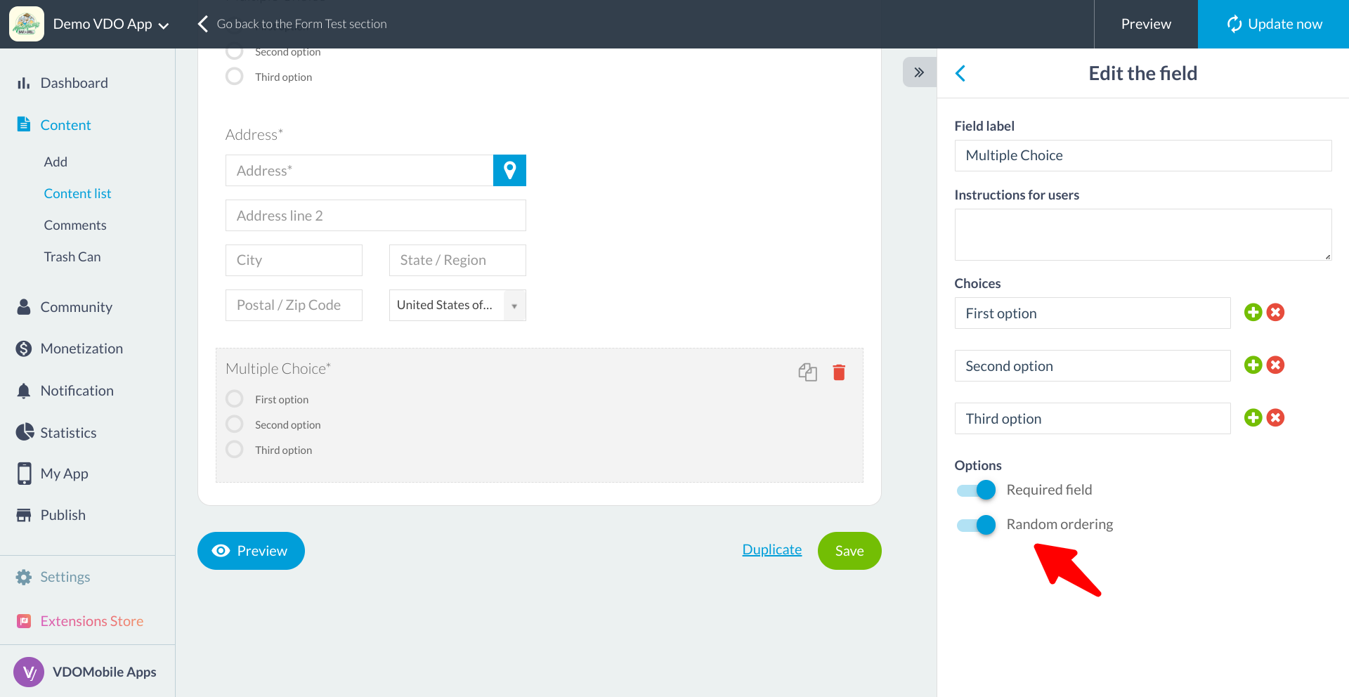Go back to the Form Test section
The image size is (1349, 697).
pos(292,24)
